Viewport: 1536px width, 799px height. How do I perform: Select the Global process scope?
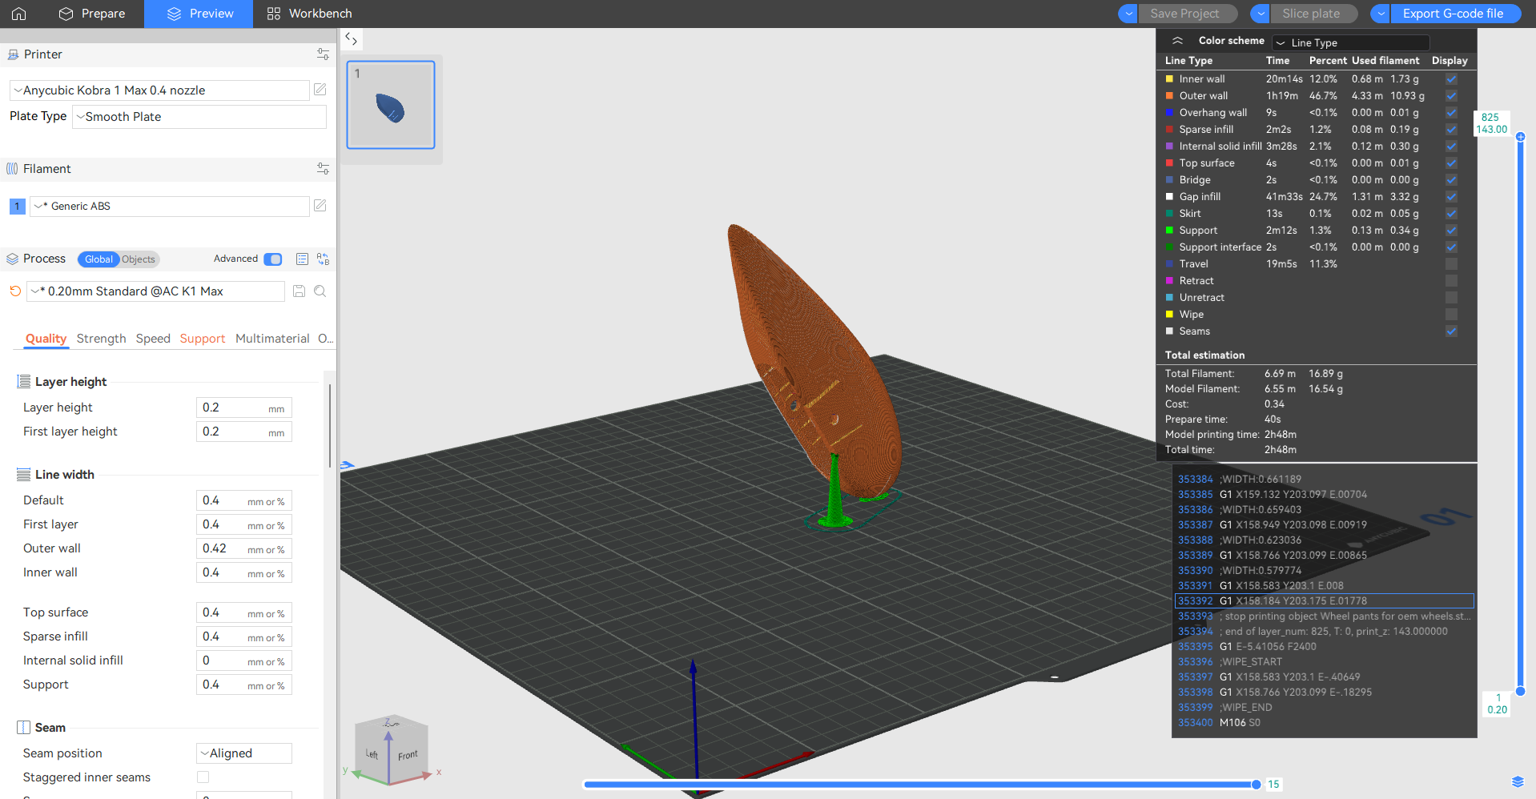(99, 259)
